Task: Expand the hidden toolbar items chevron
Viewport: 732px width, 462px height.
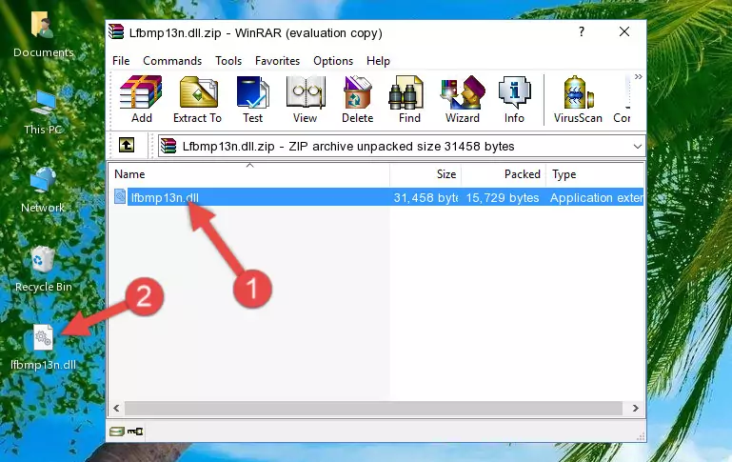Action: coord(638,76)
